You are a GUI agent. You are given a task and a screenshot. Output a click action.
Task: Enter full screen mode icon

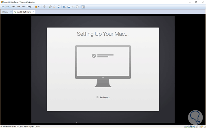[x=73, y=7]
